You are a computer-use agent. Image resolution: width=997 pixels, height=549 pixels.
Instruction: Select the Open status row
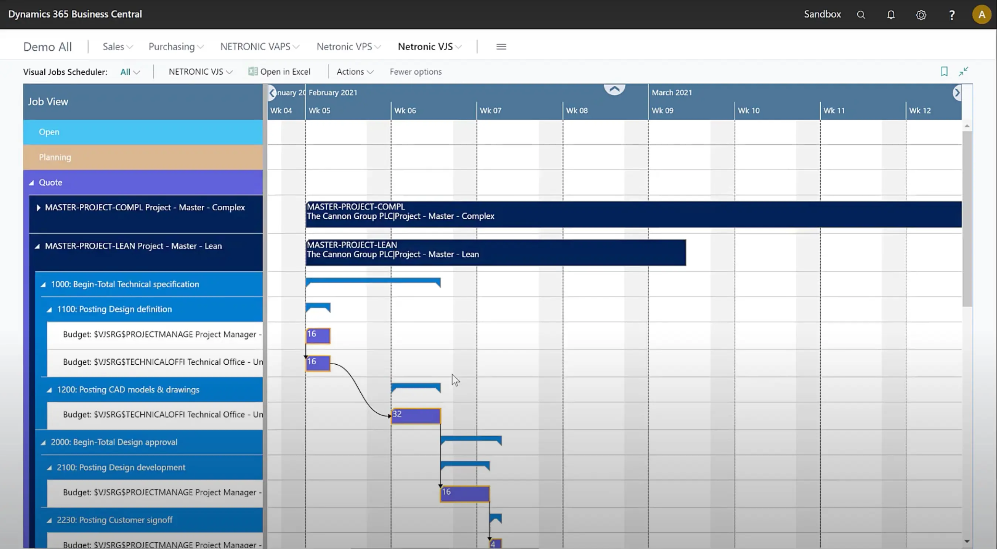143,132
